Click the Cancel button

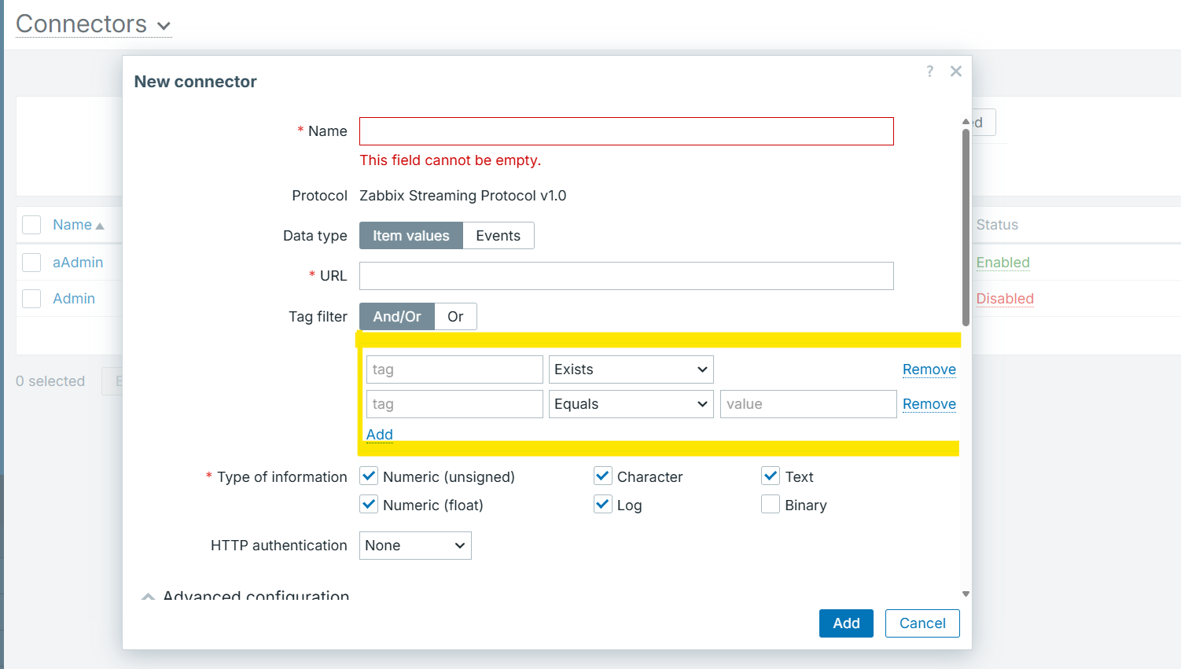922,623
